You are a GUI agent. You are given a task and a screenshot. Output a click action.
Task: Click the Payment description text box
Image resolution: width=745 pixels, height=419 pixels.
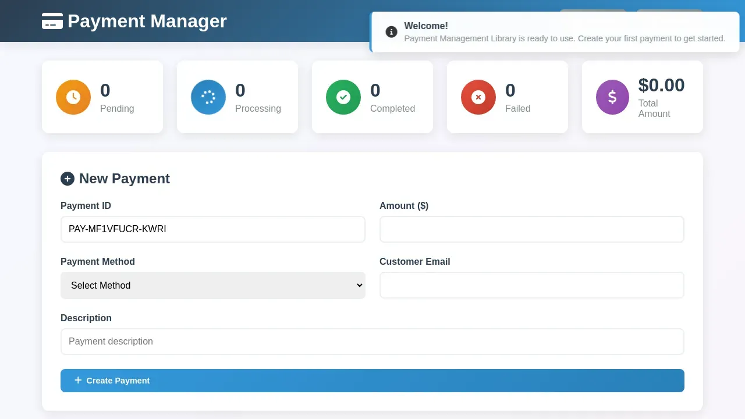pos(372,342)
